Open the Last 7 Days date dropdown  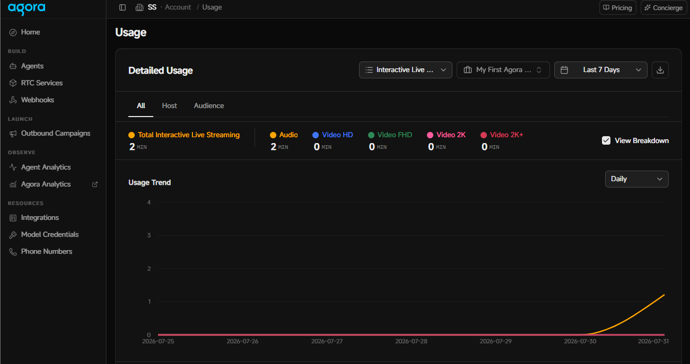[601, 70]
